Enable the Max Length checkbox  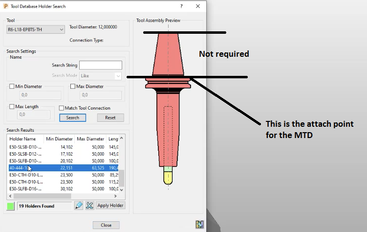12,106
